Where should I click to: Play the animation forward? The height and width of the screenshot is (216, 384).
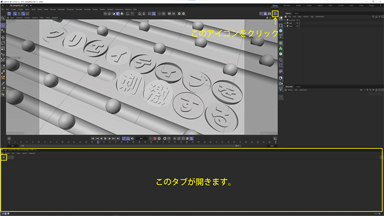point(105,139)
